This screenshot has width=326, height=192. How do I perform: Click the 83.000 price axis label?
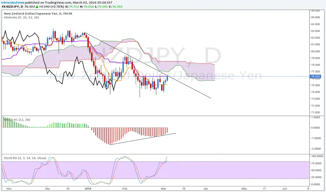(316, 31)
